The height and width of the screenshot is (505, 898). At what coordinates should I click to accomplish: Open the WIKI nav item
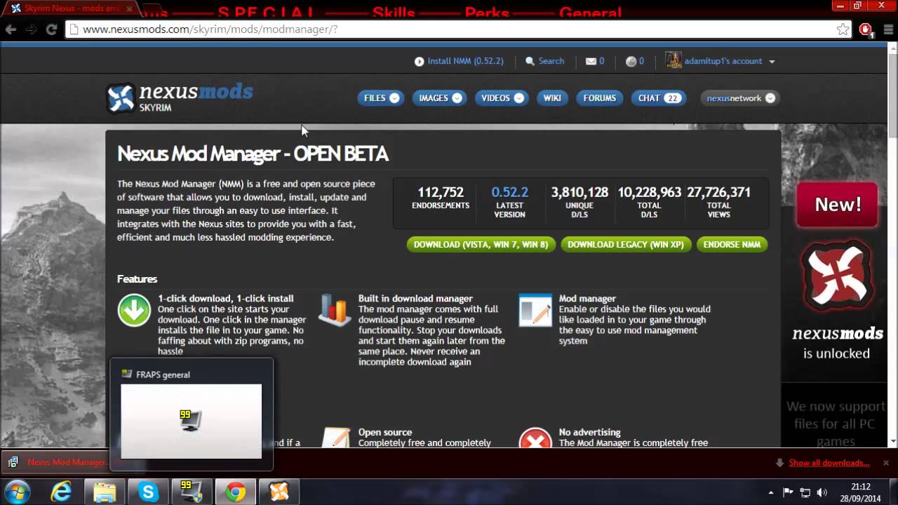coord(552,98)
